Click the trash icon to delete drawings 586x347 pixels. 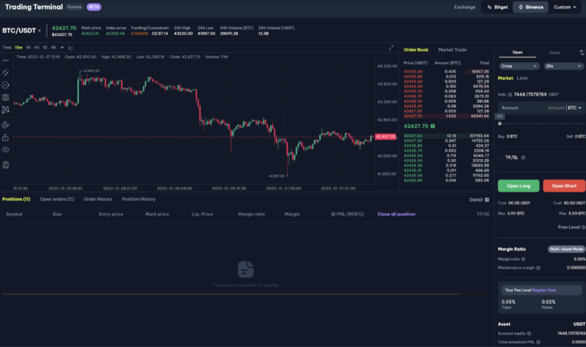point(6,164)
